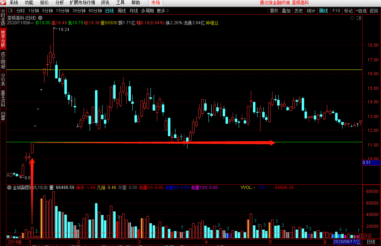Screen dimensions: 381x246
Task: Switch chart period to 60分钟
Action: tap(95, 11)
